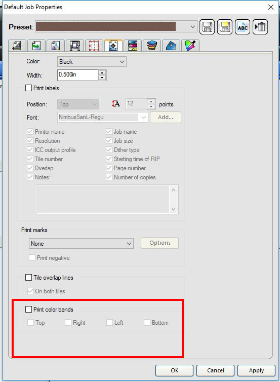Click the Apply button
Viewport: 280px width, 382px height.
click(256, 370)
